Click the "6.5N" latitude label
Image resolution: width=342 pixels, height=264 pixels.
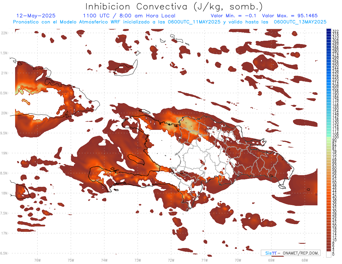(4, 253)
